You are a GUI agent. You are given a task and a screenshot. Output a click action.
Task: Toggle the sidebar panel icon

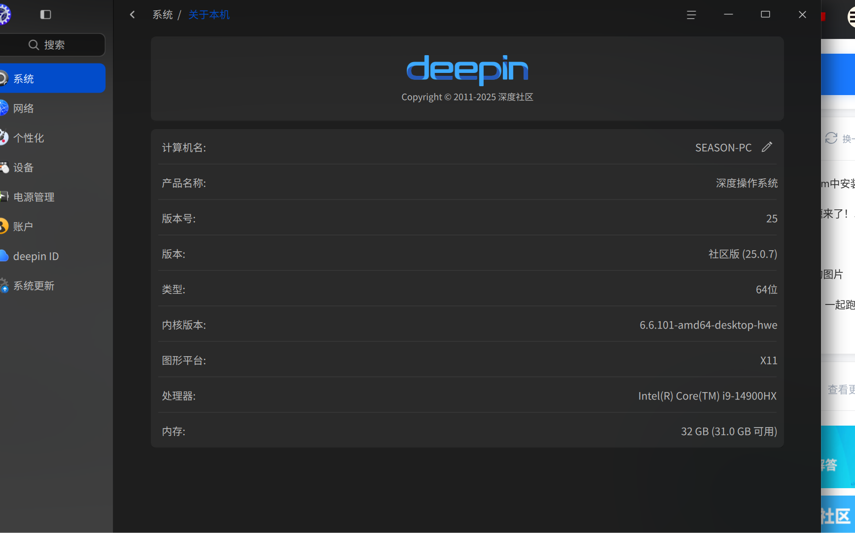coord(45,15)
